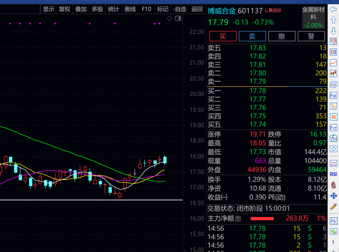Screen dimensions: 339x252
Task: Click the 总量 value 104400
Action: click(315, 161)
